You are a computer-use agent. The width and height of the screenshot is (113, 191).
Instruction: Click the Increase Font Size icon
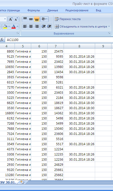click(x=11, y=19)
